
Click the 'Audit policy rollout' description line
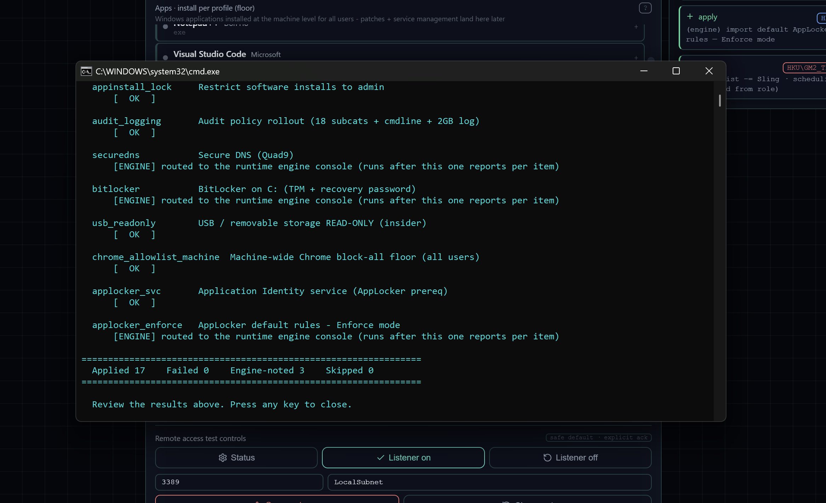[x=339, y=121]
